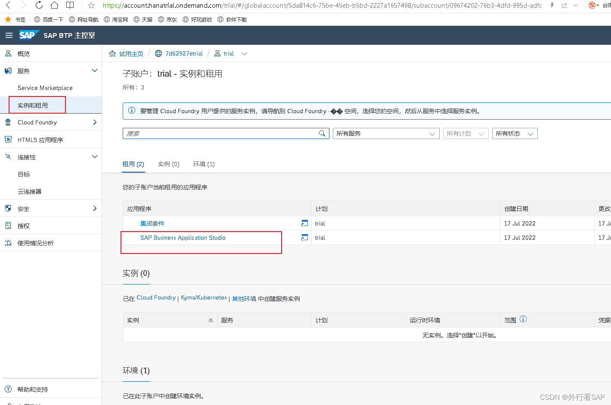Click the Sogou S icon in toolbar
Screen dimensions: 611x405
[x=592, y=5]
